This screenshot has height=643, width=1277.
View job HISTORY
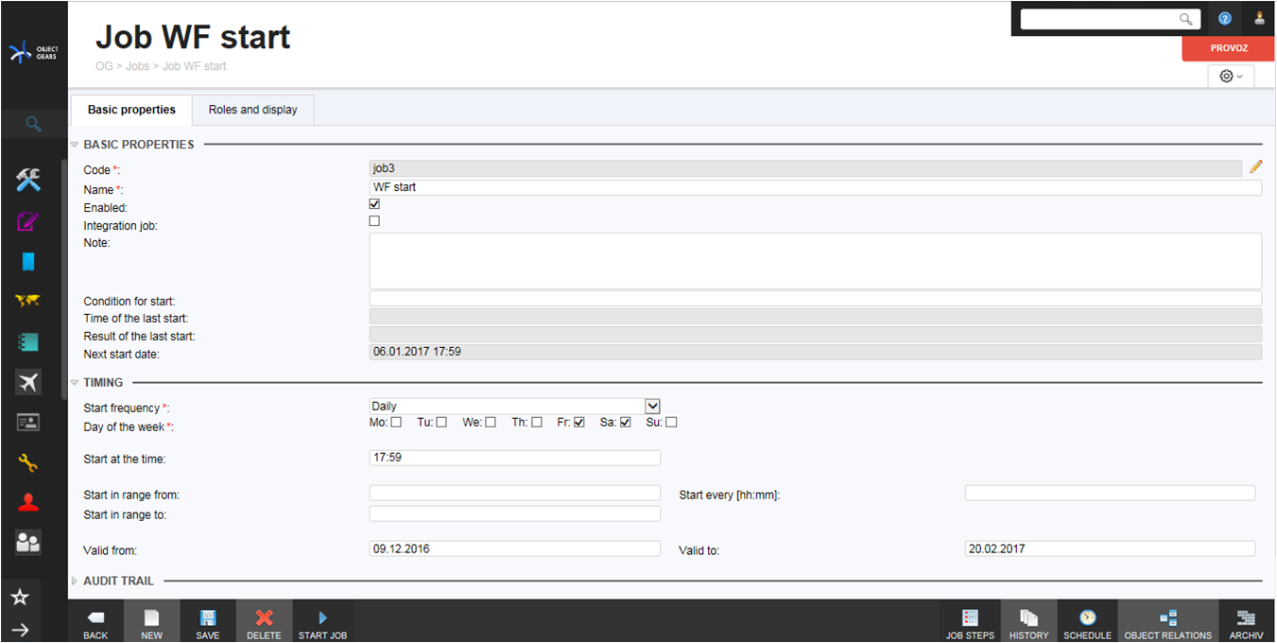click(1028, 622)
